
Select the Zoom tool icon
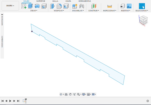(74, 94)
